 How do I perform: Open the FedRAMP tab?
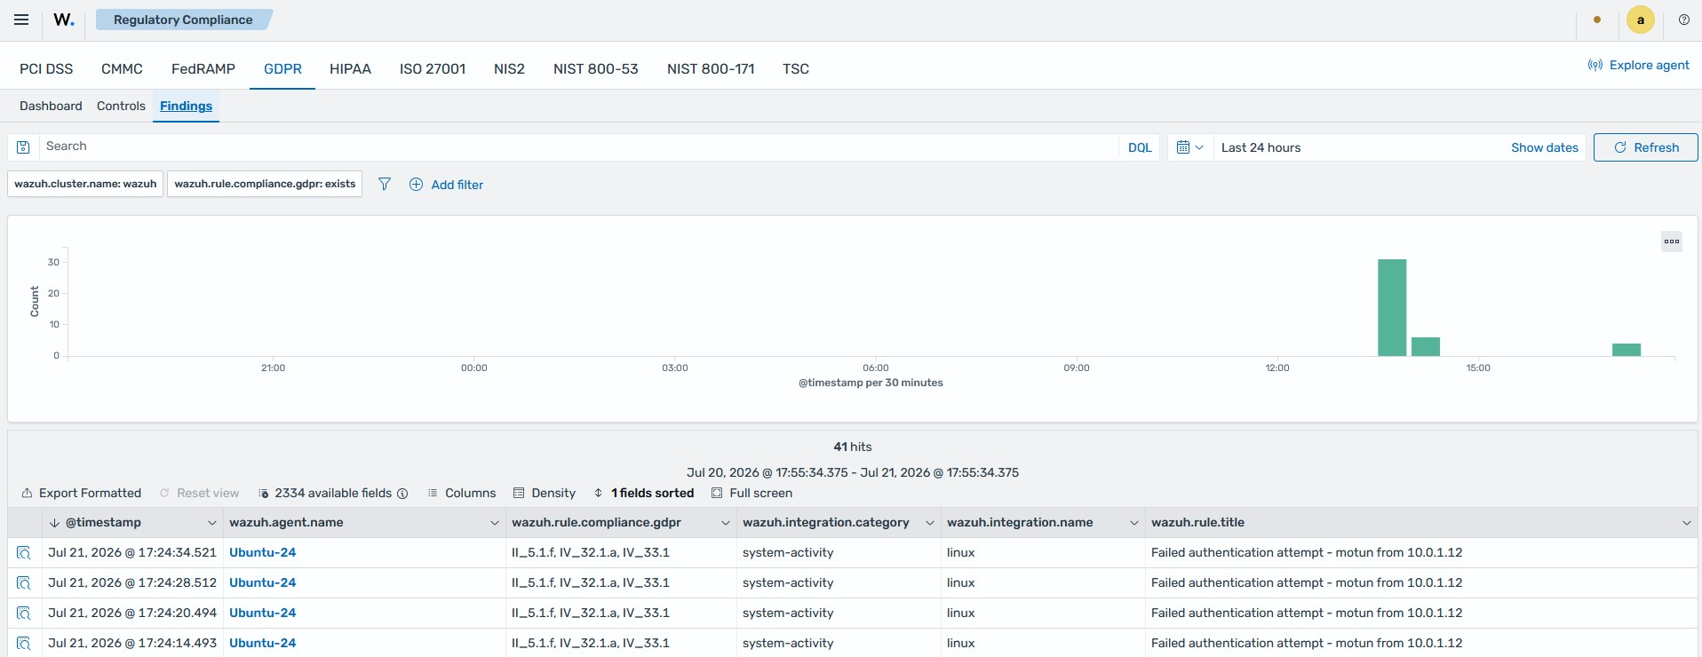[203, 68]
